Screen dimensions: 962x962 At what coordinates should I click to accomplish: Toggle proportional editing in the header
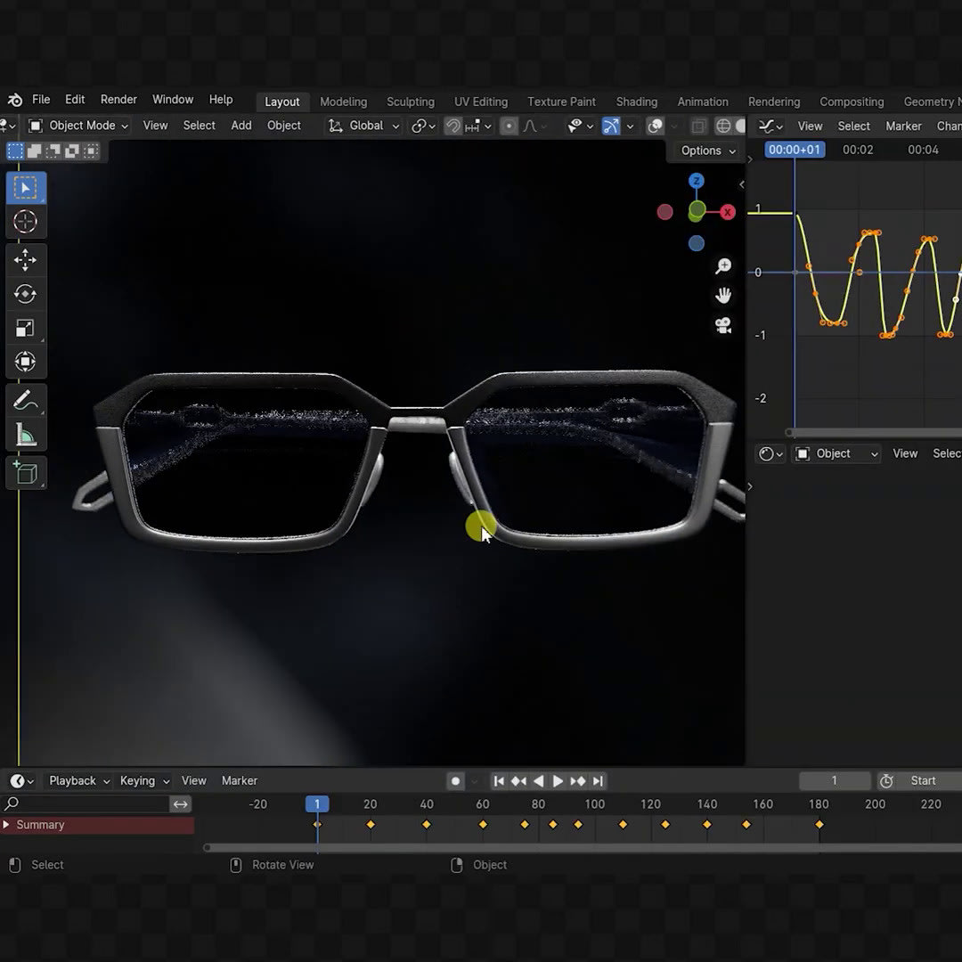509,126
